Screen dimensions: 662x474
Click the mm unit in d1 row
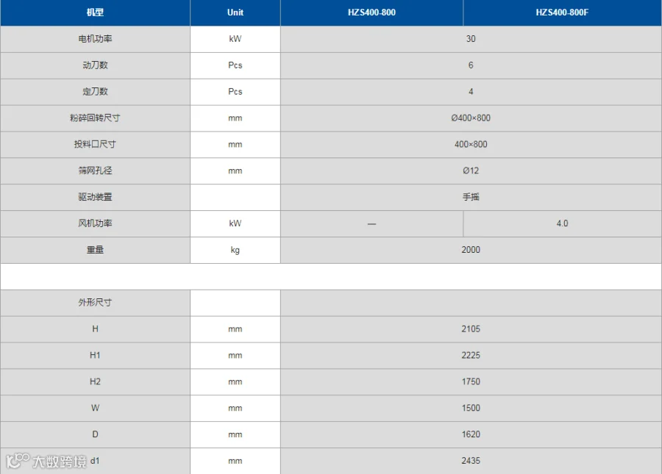tap(235, 461)
